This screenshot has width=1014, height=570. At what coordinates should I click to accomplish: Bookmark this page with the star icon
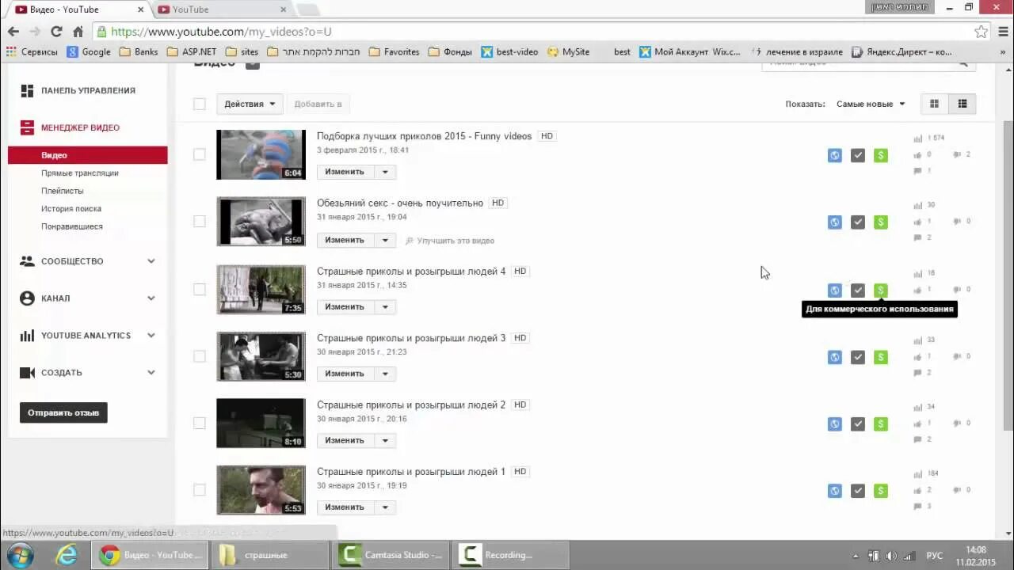981,32
